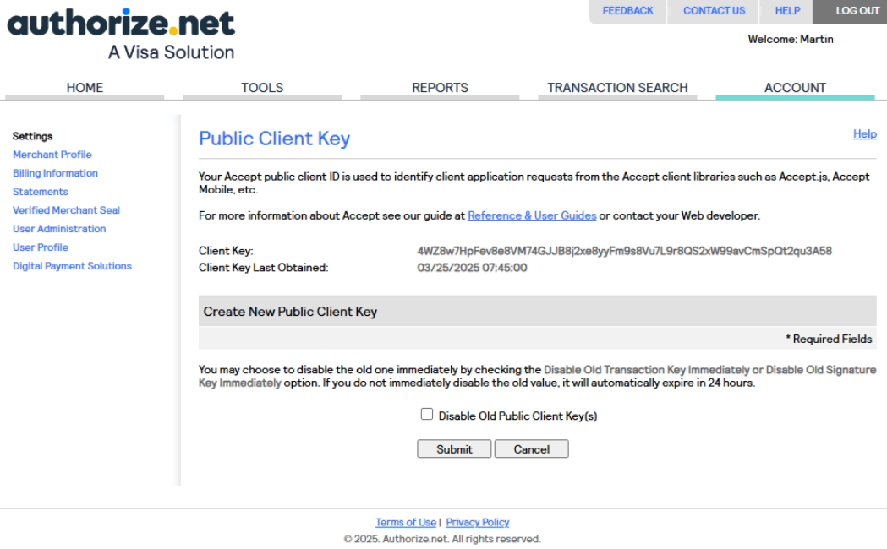887x549 pixels.
Task: Open the Privacy Policy footer link
Action: pos(478,522)
